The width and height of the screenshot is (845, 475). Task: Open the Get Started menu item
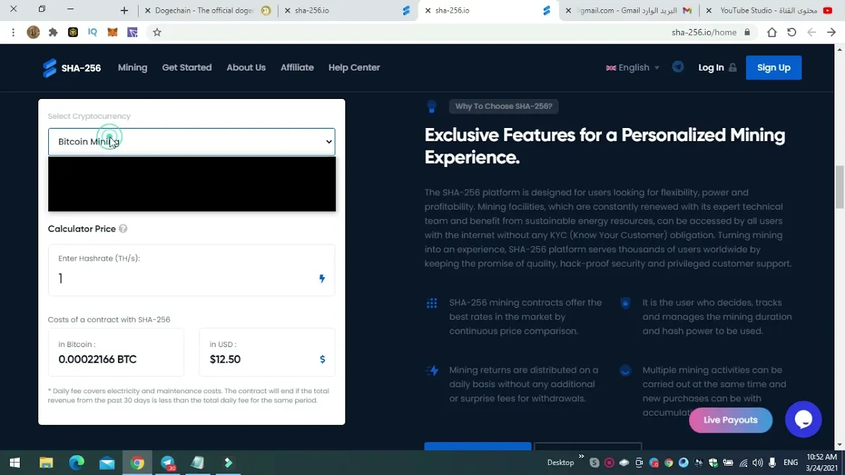(187, 67)
